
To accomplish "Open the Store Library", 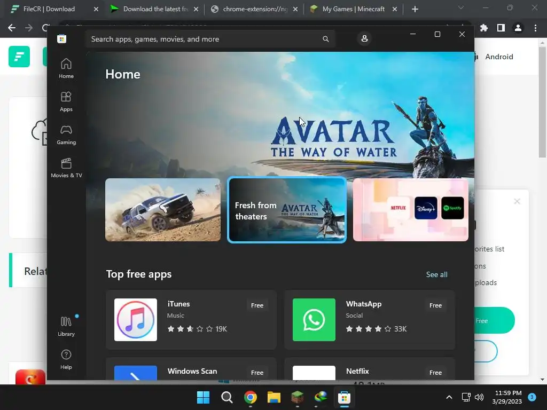I will 66,326.
